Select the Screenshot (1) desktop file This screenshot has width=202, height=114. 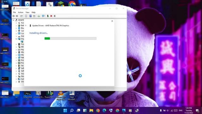tap(27, 95)
